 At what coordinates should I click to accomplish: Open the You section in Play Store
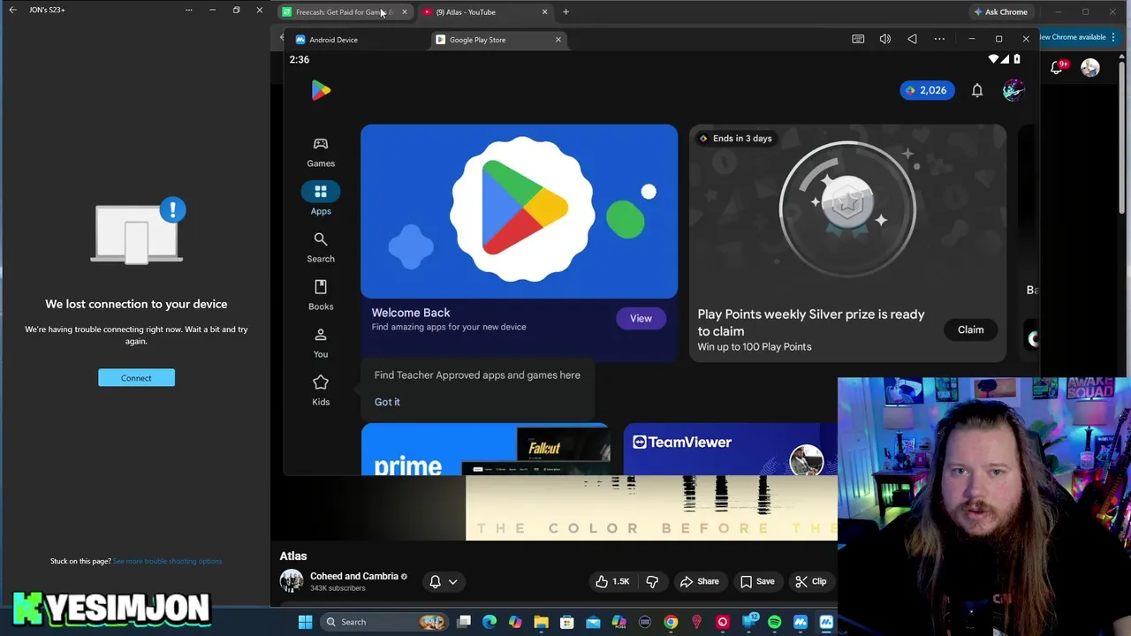pos(321,343)
